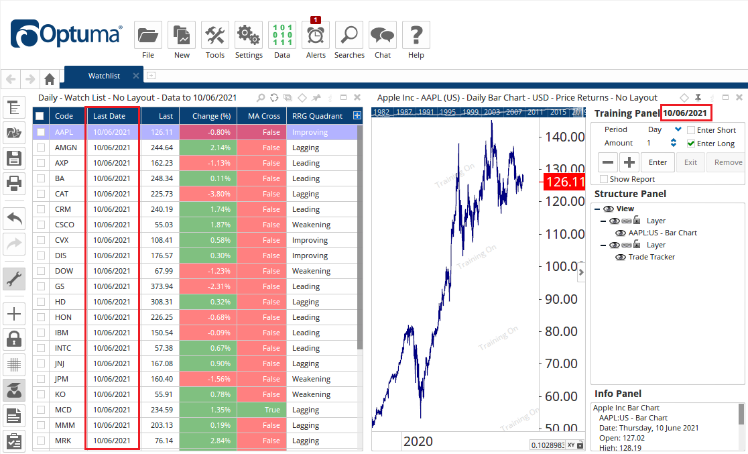Step back with the minus button
The height and width of the screenshot is (454, 748).
608,162
